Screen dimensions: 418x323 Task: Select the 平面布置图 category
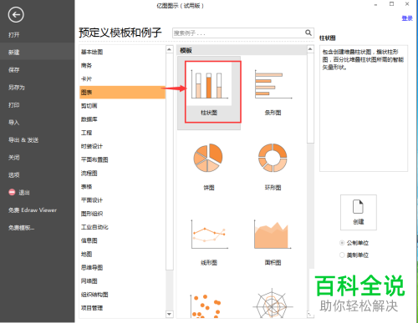94,159
